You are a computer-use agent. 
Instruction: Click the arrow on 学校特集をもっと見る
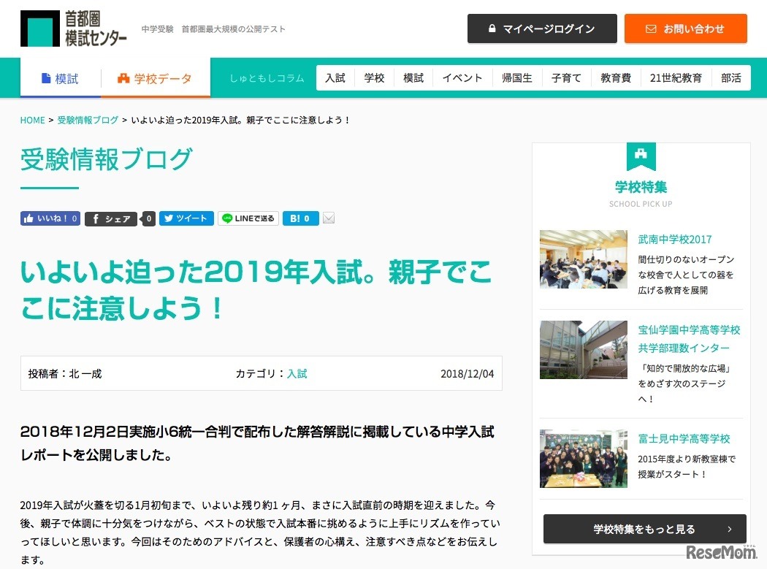click(729, 529)
